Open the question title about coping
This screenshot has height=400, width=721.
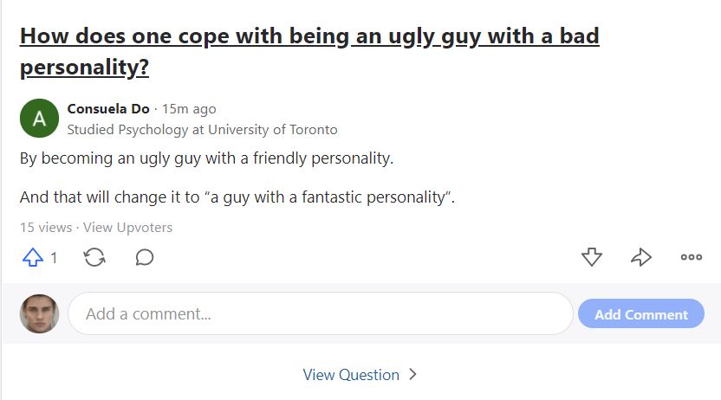(x=309, y=51)
